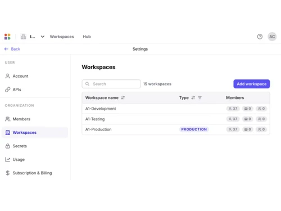Click the Members column header
Image resolution: width=281 pixels, height=211 pixels.
[x=235, y=98]
